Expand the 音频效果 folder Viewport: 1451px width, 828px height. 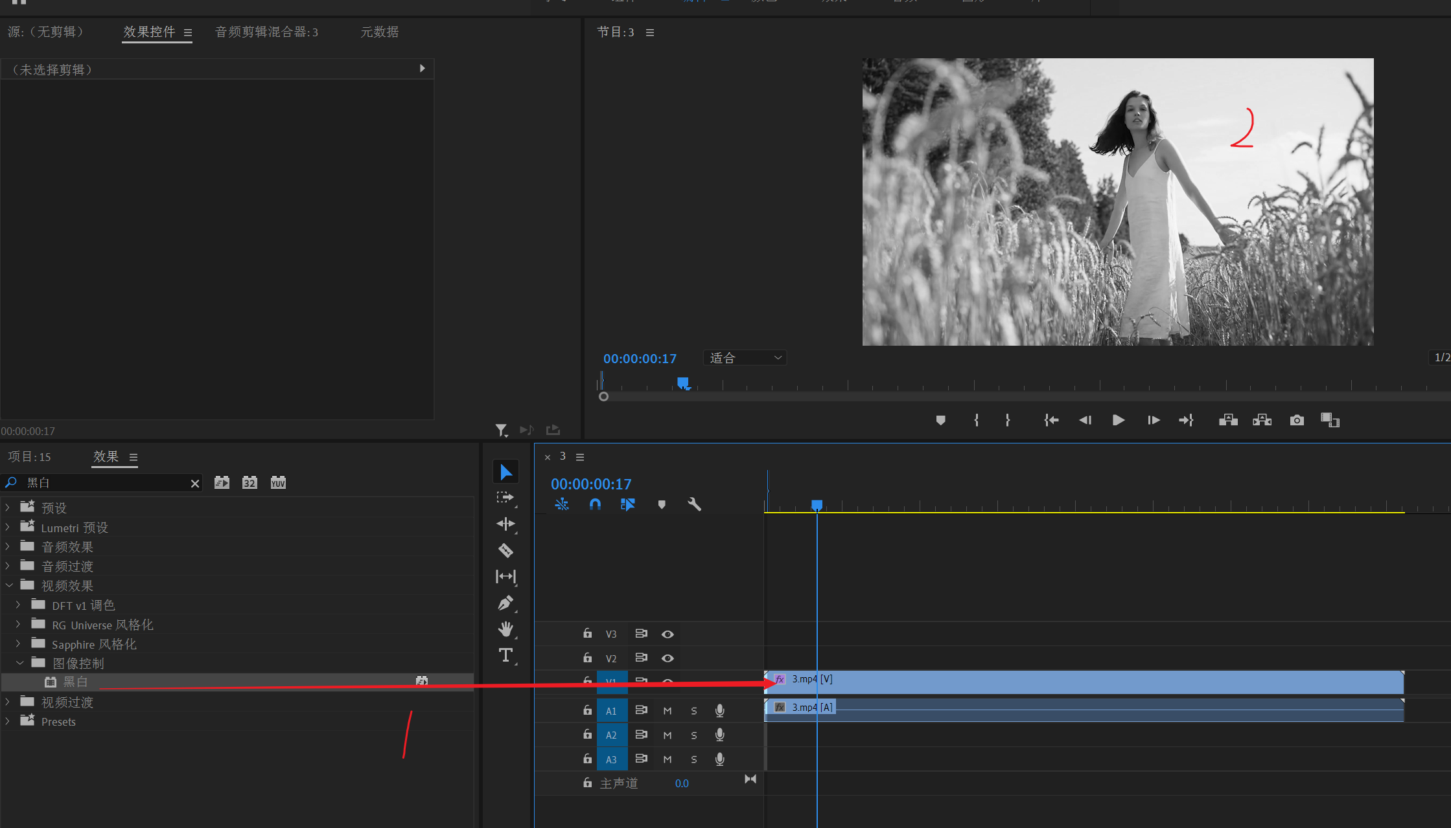pyautogui.click(x=8, y=546)
